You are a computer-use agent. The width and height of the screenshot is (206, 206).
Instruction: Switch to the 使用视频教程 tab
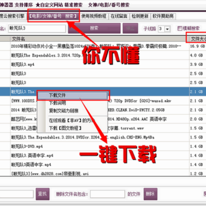coord(94,17)
